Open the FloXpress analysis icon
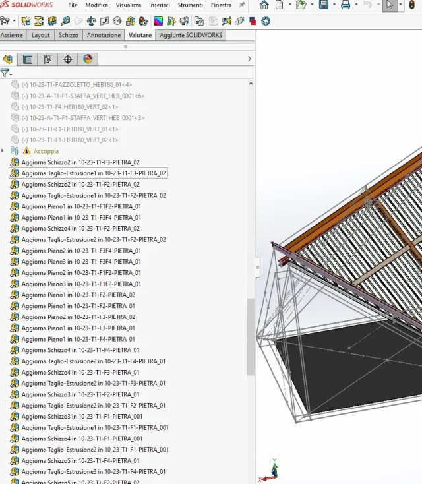The width and height of the screenshot is (422, 484). coord(239,21)
